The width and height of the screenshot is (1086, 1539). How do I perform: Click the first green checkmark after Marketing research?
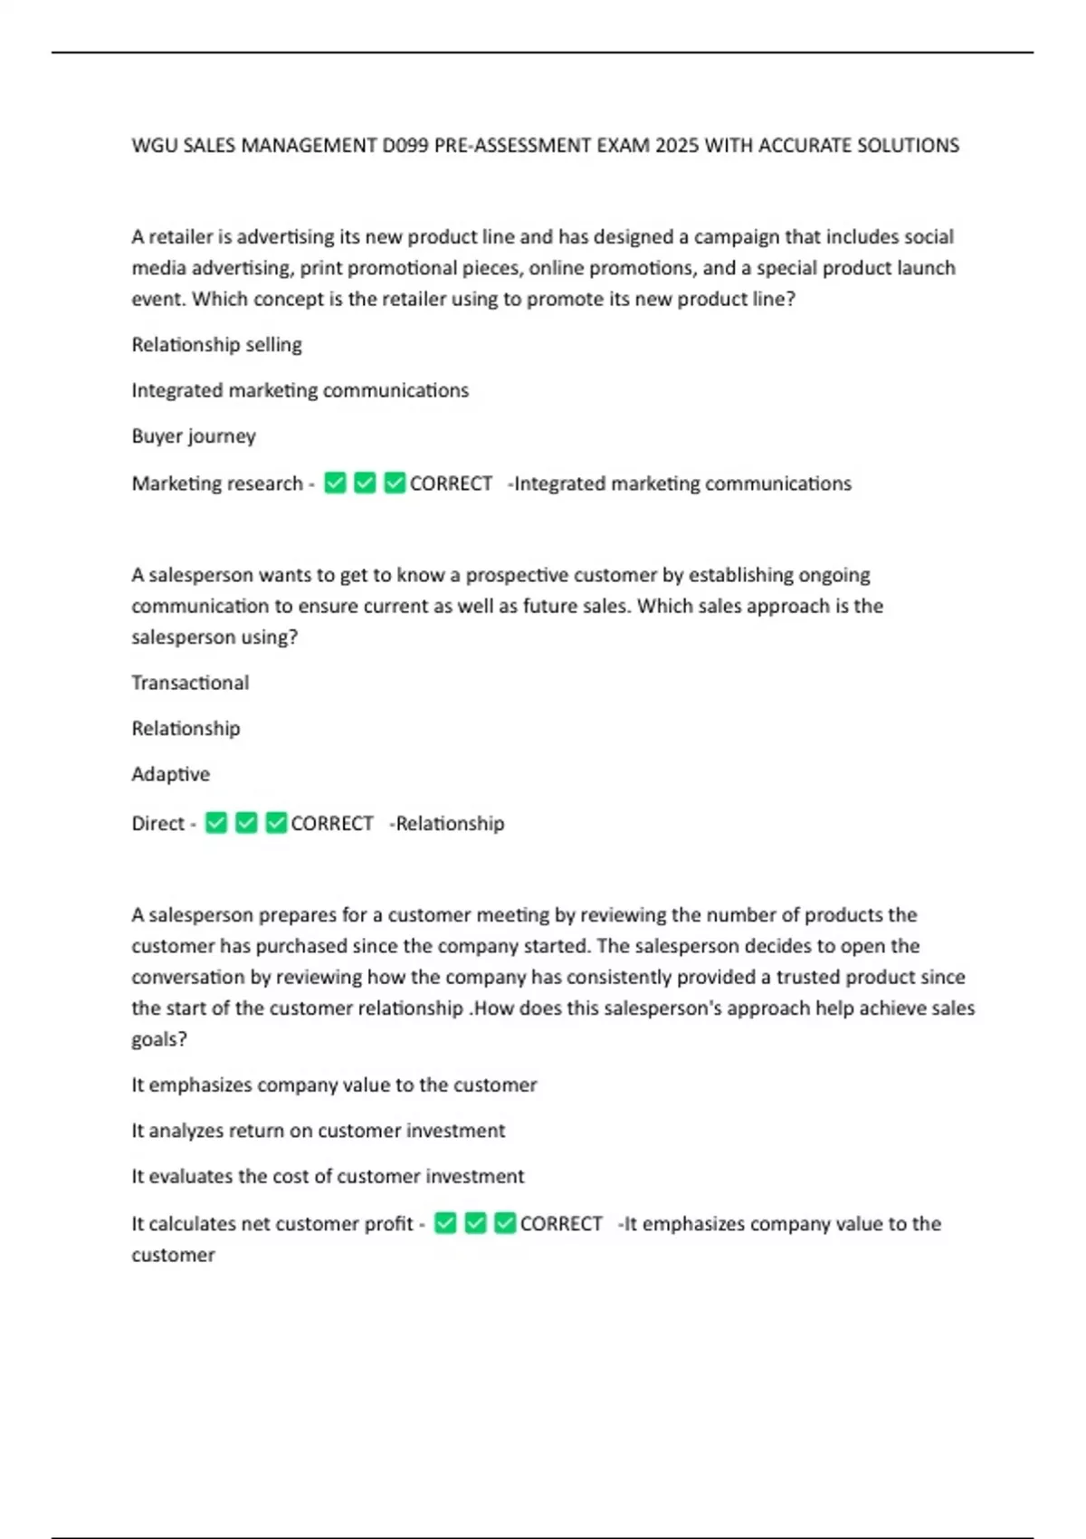pos(336,483)
